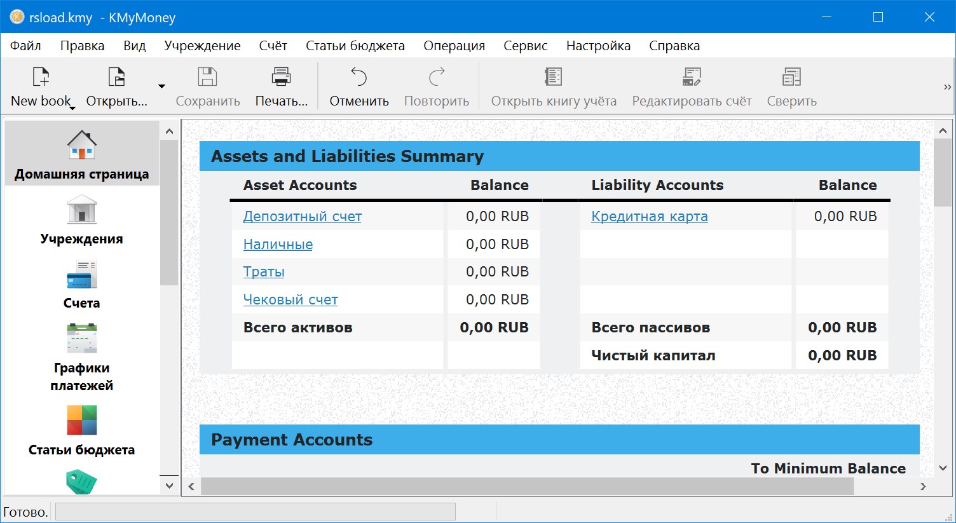This screenshot has width=956, height=523.
Task: Open the Счёт menu
Action: 273,46
